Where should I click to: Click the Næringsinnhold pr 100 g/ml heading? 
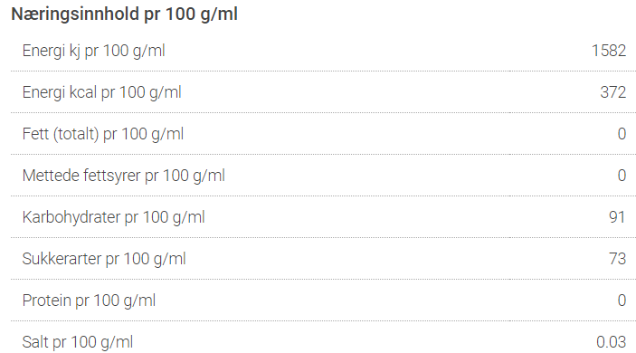[x=124, y=14]
